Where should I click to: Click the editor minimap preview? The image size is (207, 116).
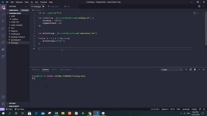[x=196, y=13]
